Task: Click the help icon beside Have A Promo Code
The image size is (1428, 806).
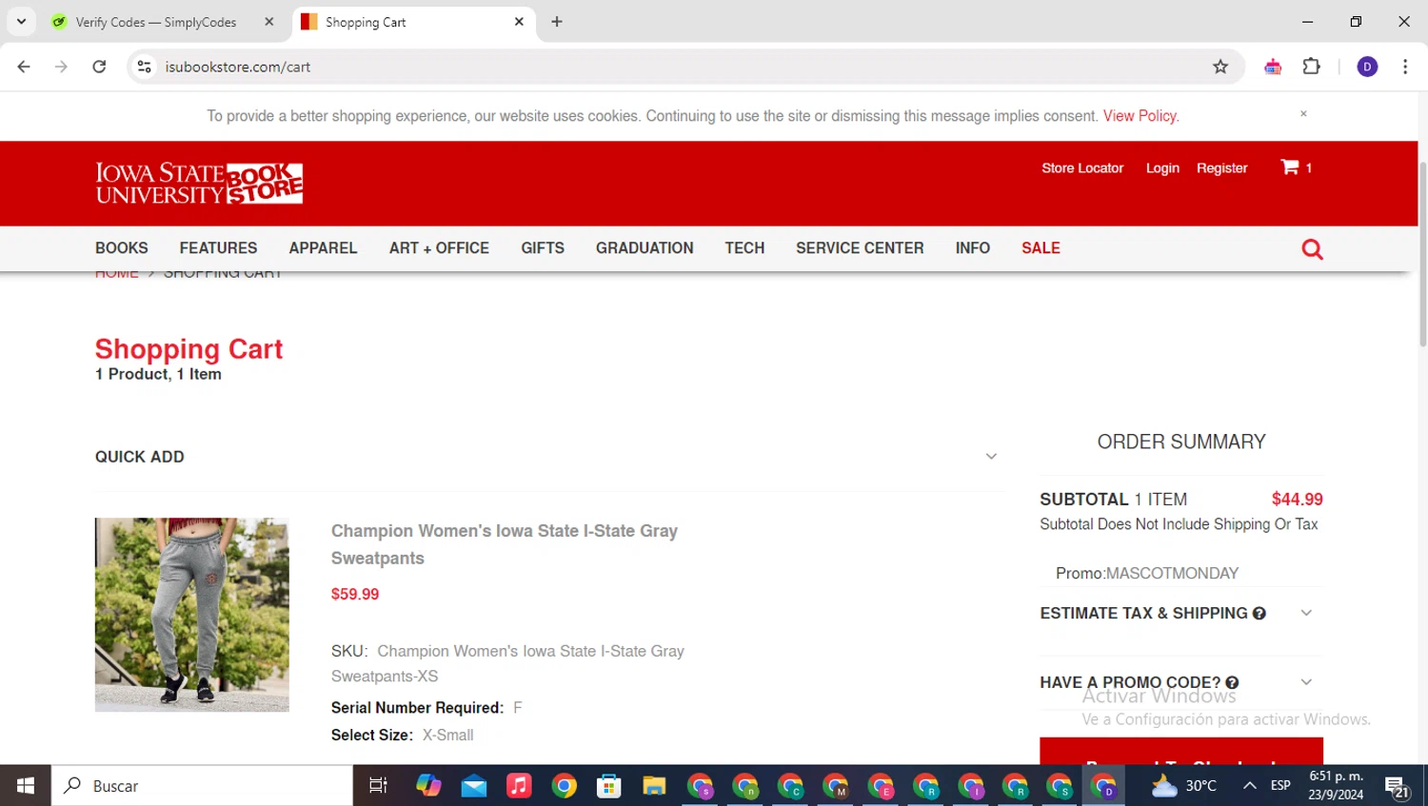Action: 1232,682
